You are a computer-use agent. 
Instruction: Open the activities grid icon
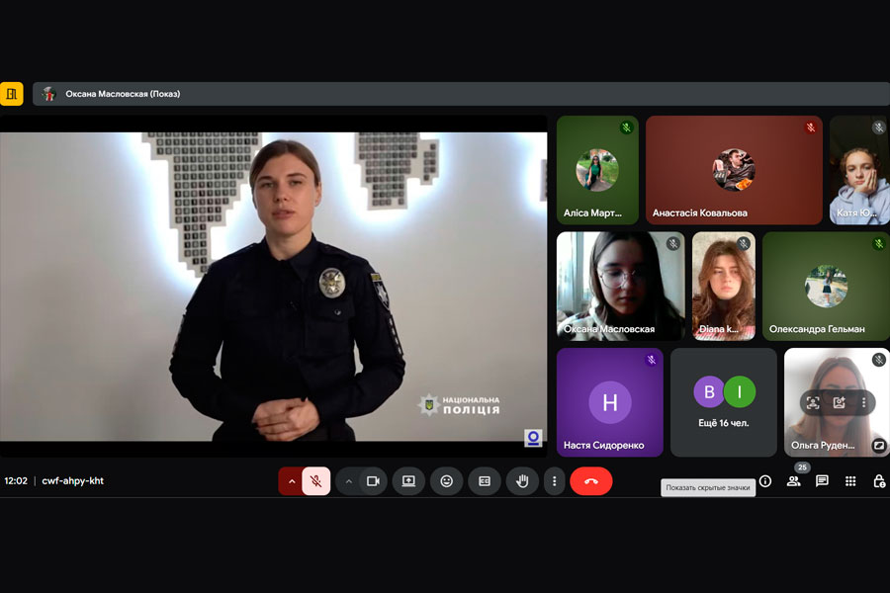(x=850, y=481)
